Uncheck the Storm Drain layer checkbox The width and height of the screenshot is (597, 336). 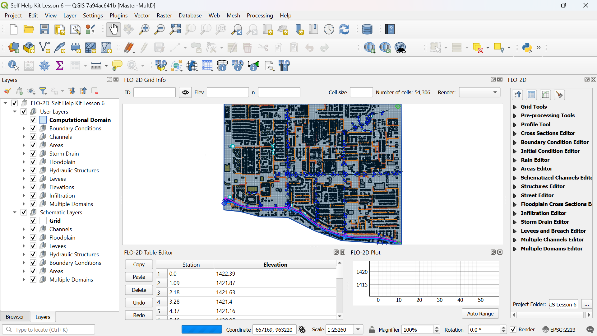[x=33, y=154]
